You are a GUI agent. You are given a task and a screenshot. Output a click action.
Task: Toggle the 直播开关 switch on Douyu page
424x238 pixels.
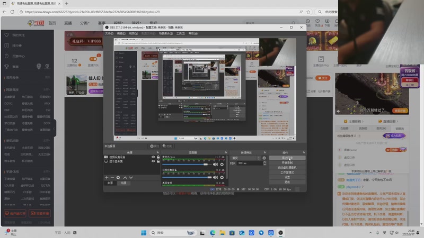tap(93, 59)
